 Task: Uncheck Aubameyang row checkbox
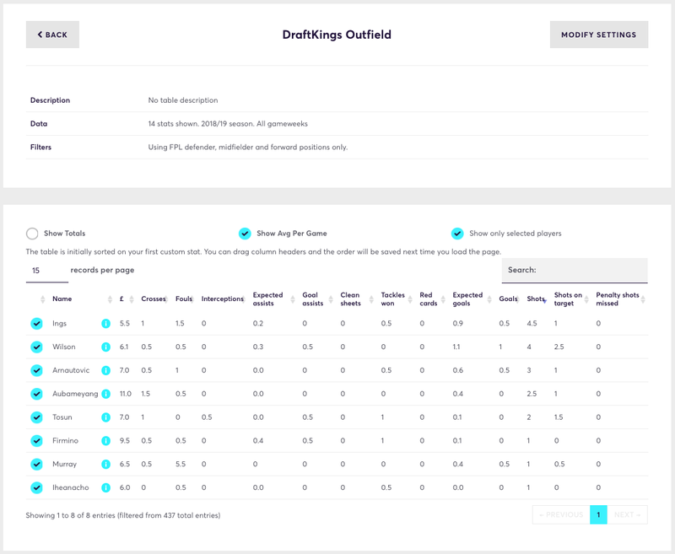[x=36, y=394]
